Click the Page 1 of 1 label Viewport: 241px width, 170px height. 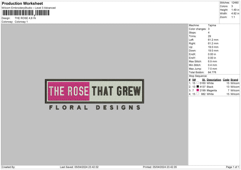pos(233,167)
